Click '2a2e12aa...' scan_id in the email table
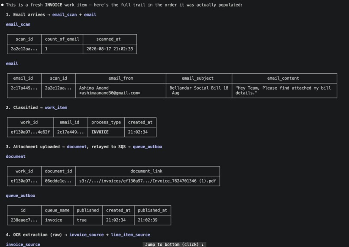This screenshot has width=349, height=247. (x=58, y=91)
